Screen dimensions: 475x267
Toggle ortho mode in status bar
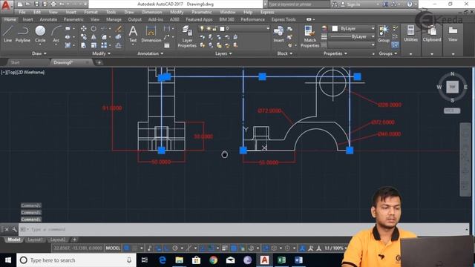point(166,248)
